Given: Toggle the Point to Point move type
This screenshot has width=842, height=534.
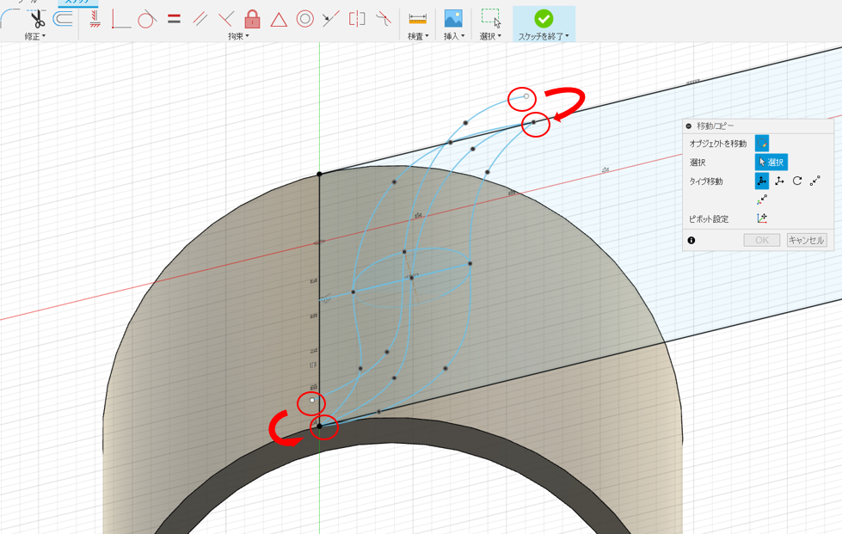Looking at the screenshot, I should pos(815,181).
